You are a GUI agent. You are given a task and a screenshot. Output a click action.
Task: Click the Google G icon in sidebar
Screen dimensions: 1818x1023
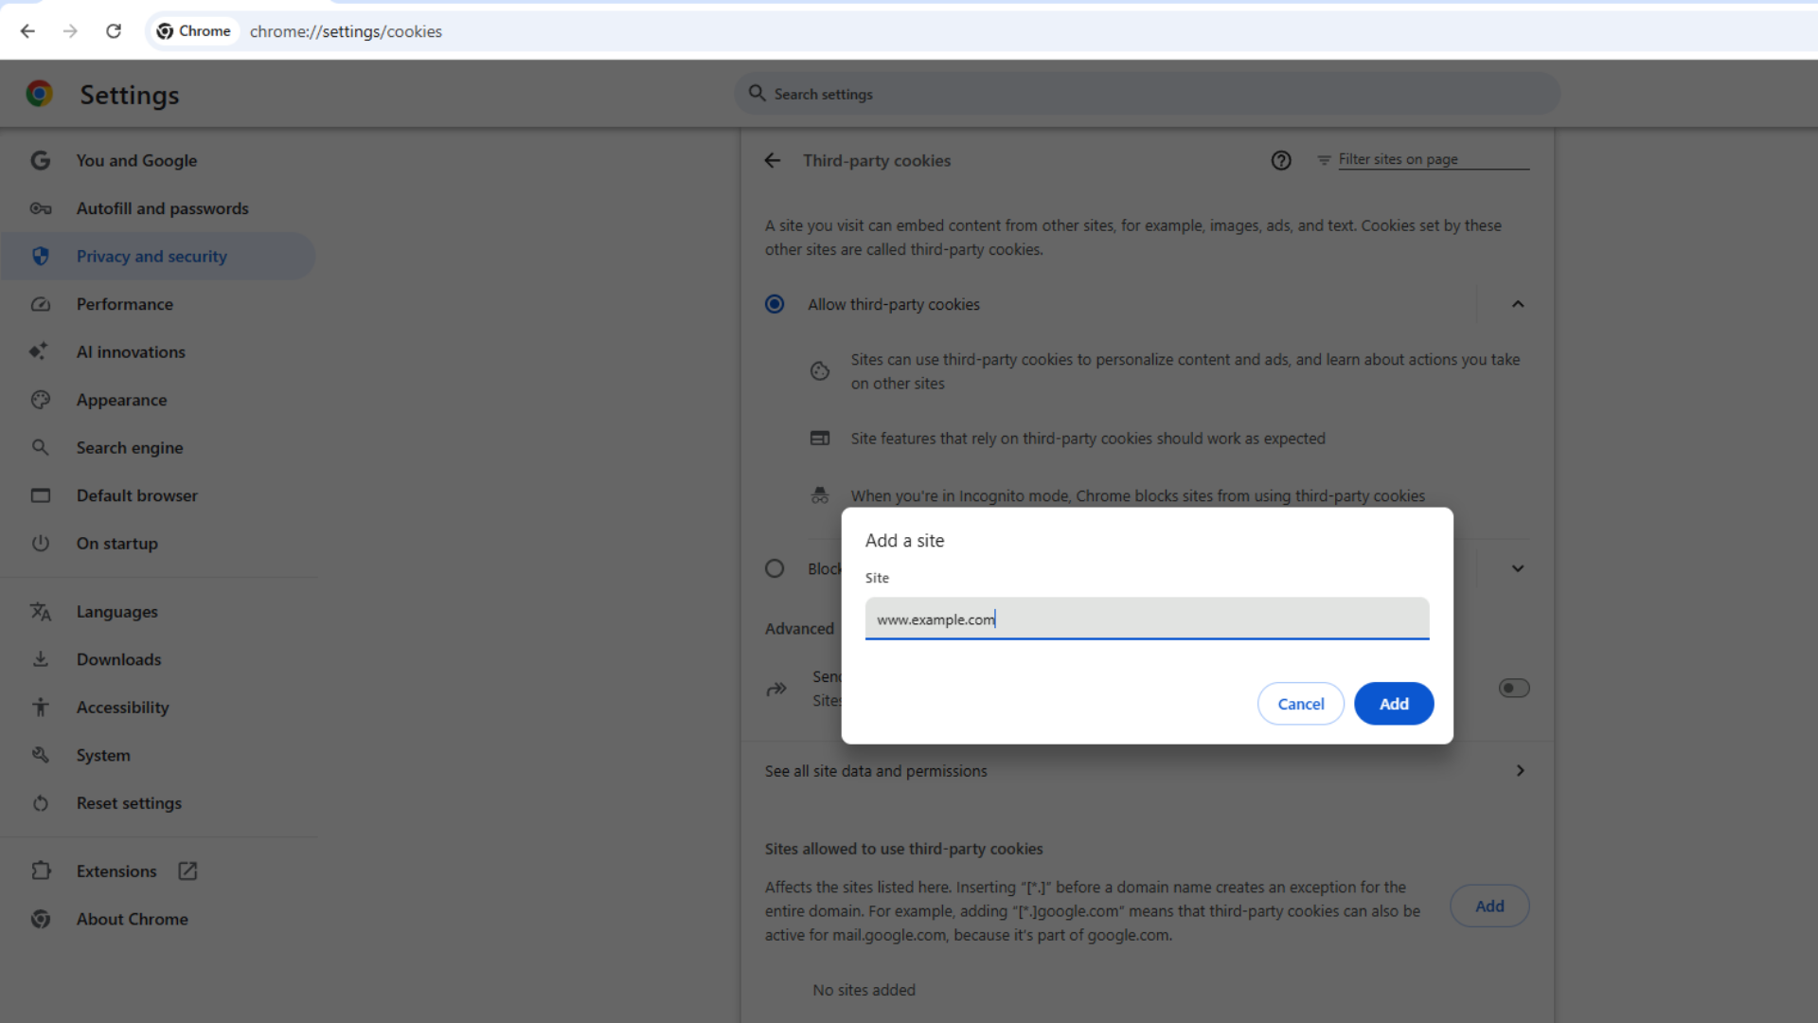pyautogui.click(x=40, y=161)
